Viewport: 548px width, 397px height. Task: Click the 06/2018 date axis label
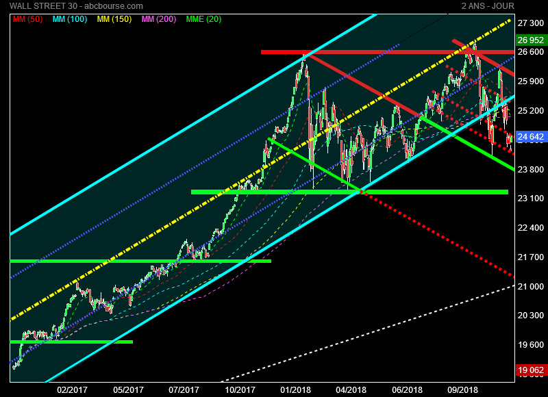(407, 389)
